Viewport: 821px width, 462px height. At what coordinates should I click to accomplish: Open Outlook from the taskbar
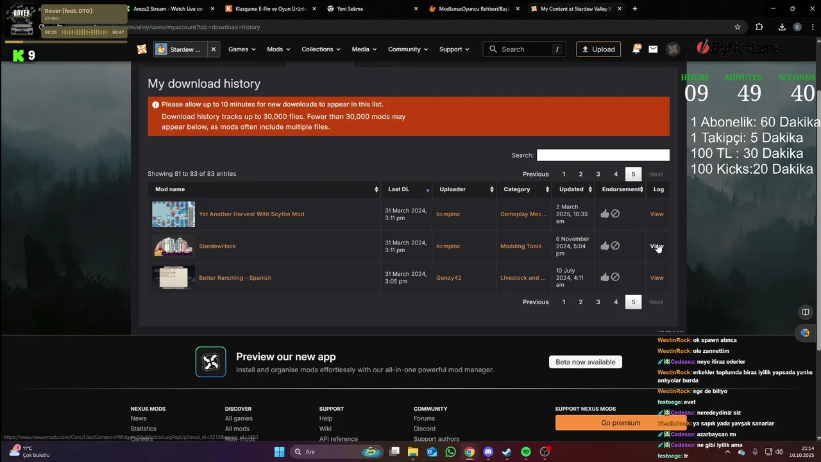click(432, 452)
